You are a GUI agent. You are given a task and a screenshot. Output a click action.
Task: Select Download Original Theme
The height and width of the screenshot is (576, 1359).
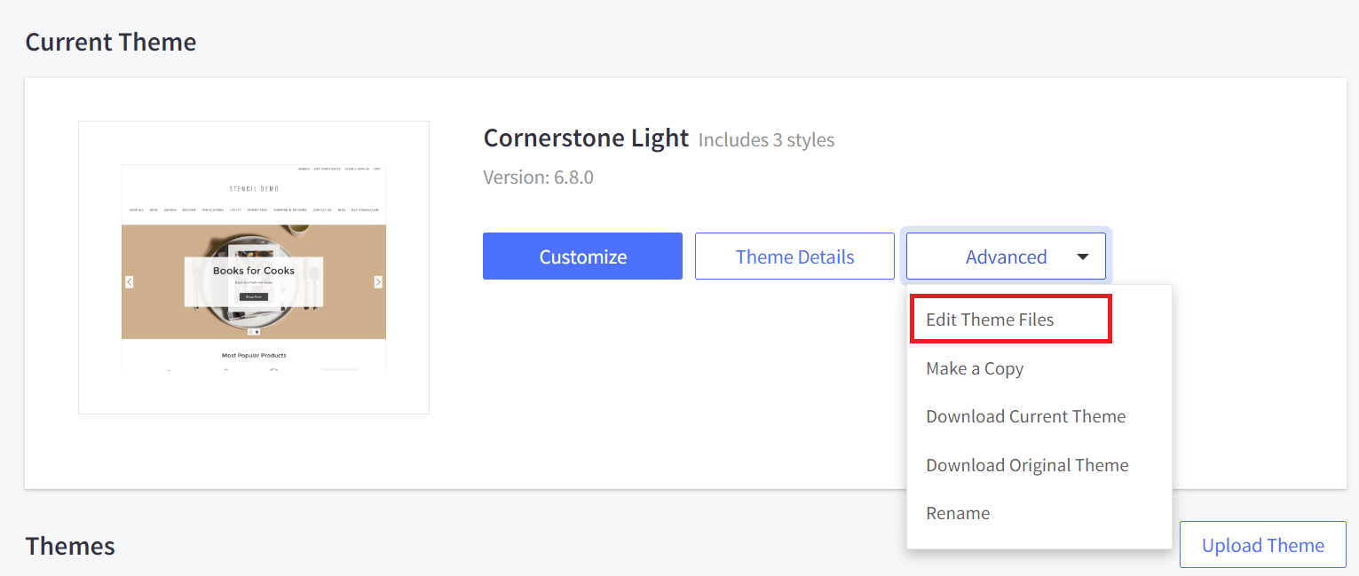tap(1027, 465)
